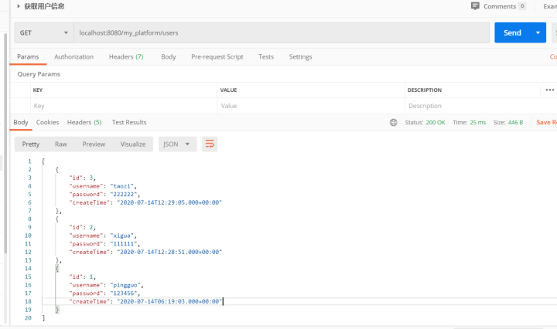Click the username value "taozi"
This screenshot has width=557, height=329.
(x=122, y=186)
